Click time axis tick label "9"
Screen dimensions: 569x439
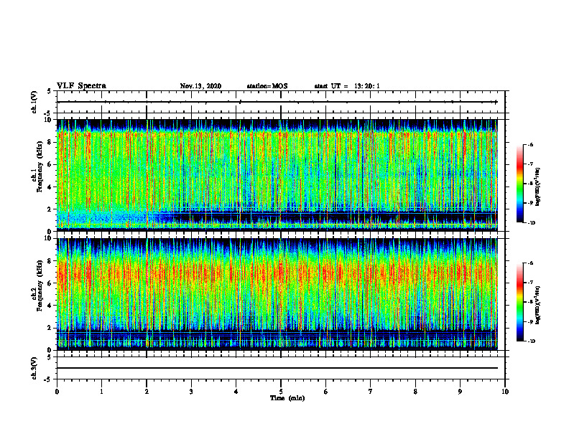pos(460,392)
